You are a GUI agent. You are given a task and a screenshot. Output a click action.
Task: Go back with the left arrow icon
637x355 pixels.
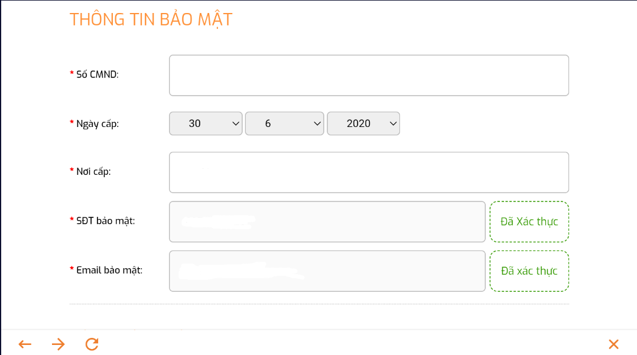25,344
